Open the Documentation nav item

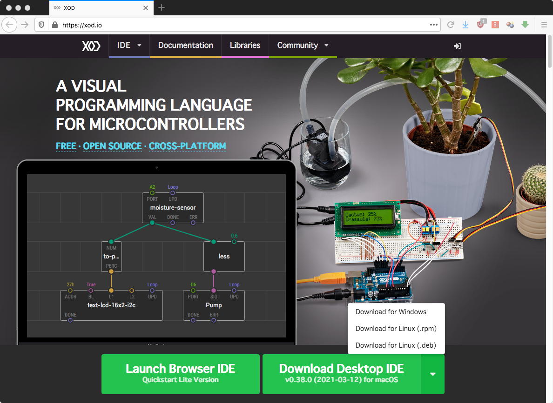186,46
